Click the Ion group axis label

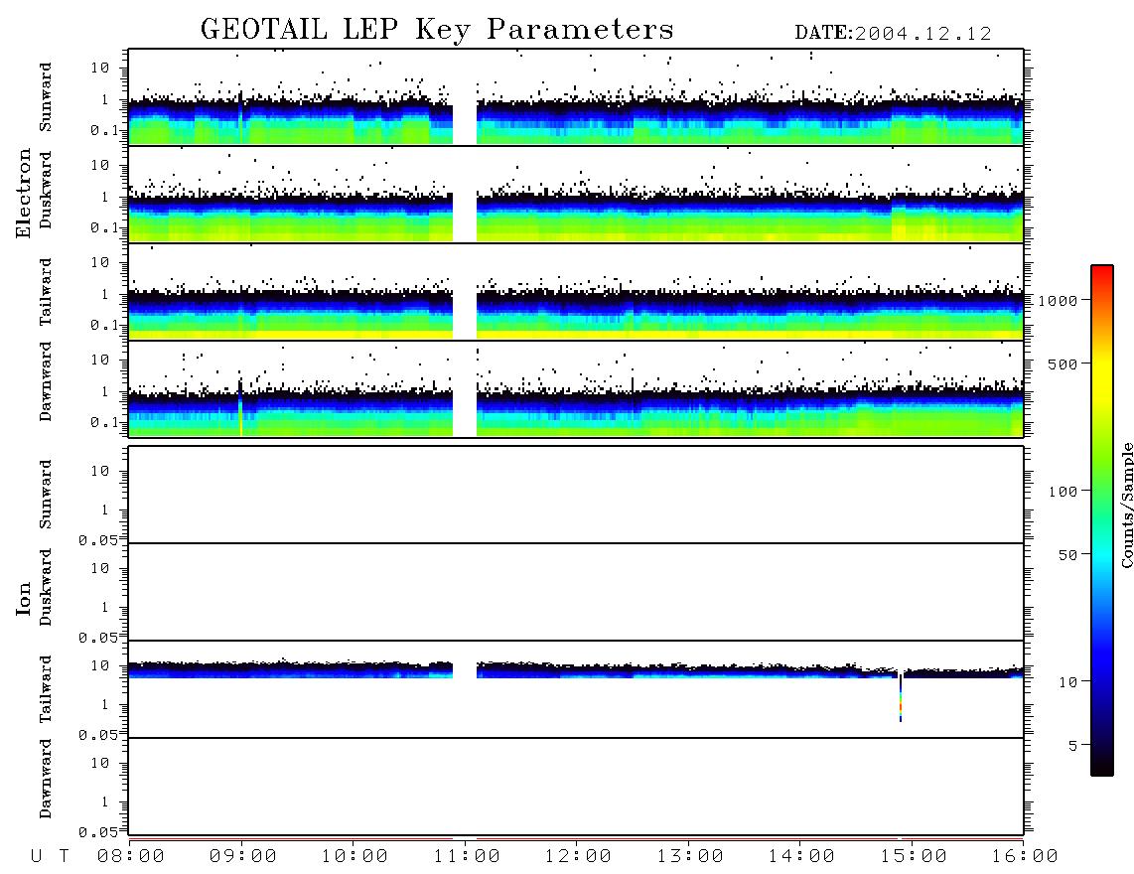click(23, 598)
